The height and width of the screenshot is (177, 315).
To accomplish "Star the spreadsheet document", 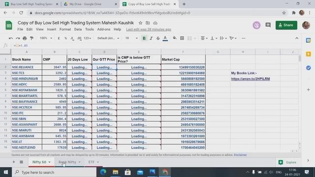I will click(140, 23).
